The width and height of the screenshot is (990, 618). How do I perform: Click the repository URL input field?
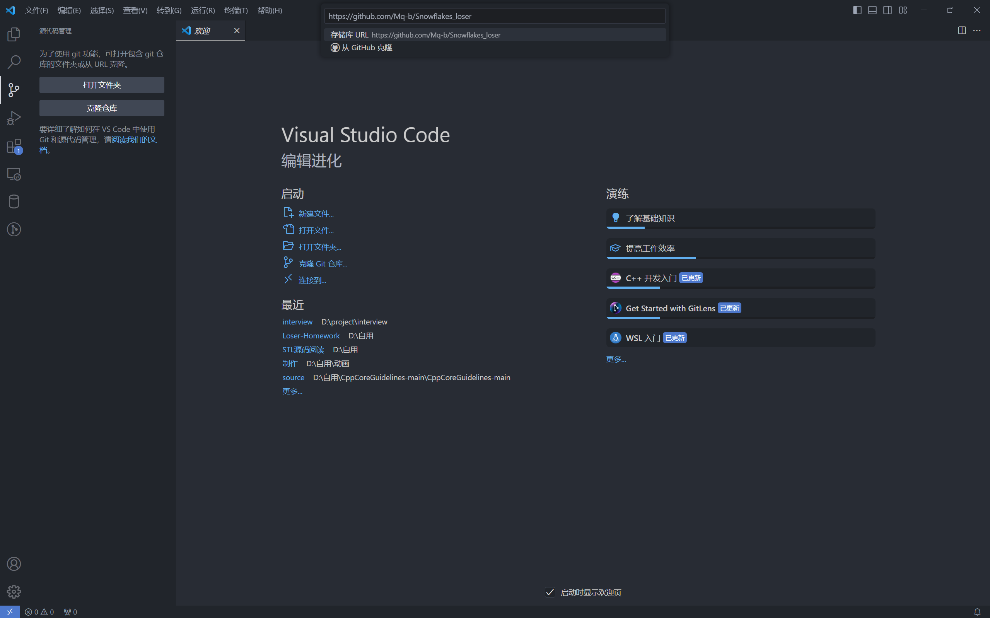[495, 16]
